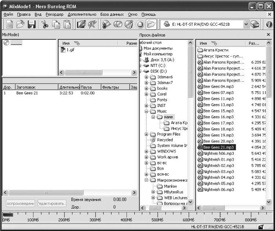Open a compilation with the folder icon
The height and width of the screenshot is (231, 275).
20,24
